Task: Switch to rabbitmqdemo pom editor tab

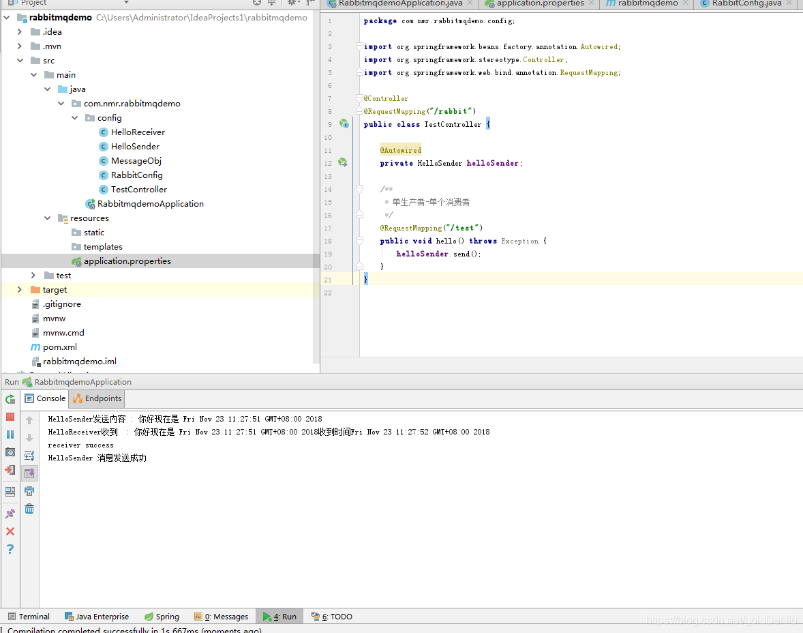Action: pyautogui.click(x=648, y=3)
